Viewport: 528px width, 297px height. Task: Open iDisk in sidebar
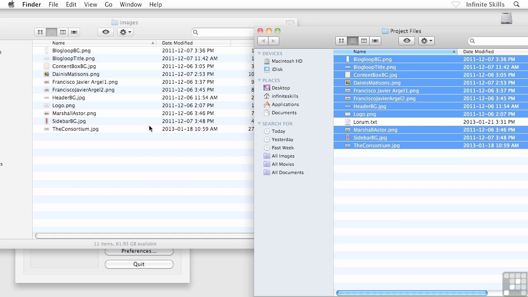(x=273, y=69)
